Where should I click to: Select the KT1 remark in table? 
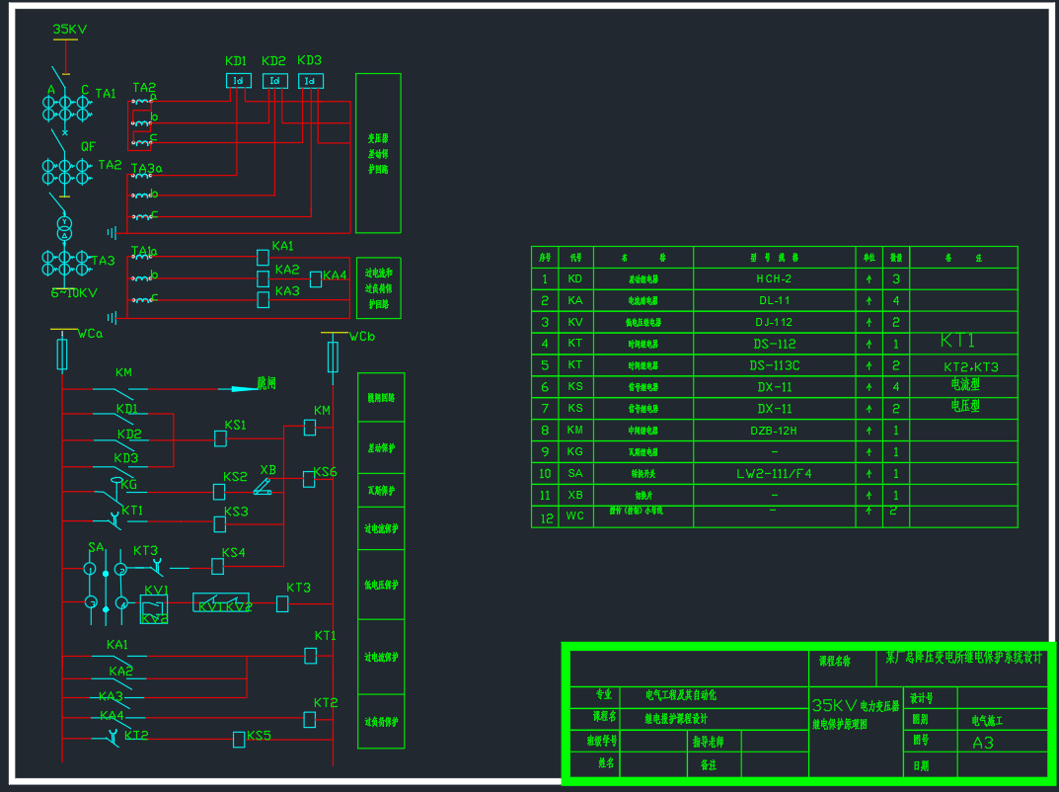click(x=957, y=341)
